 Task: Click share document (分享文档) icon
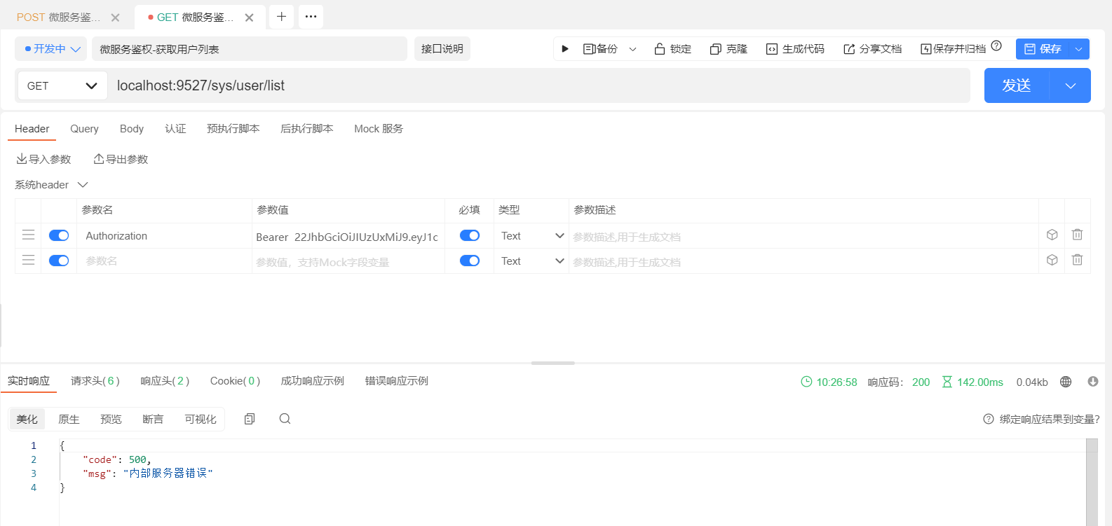pos(849,49)
